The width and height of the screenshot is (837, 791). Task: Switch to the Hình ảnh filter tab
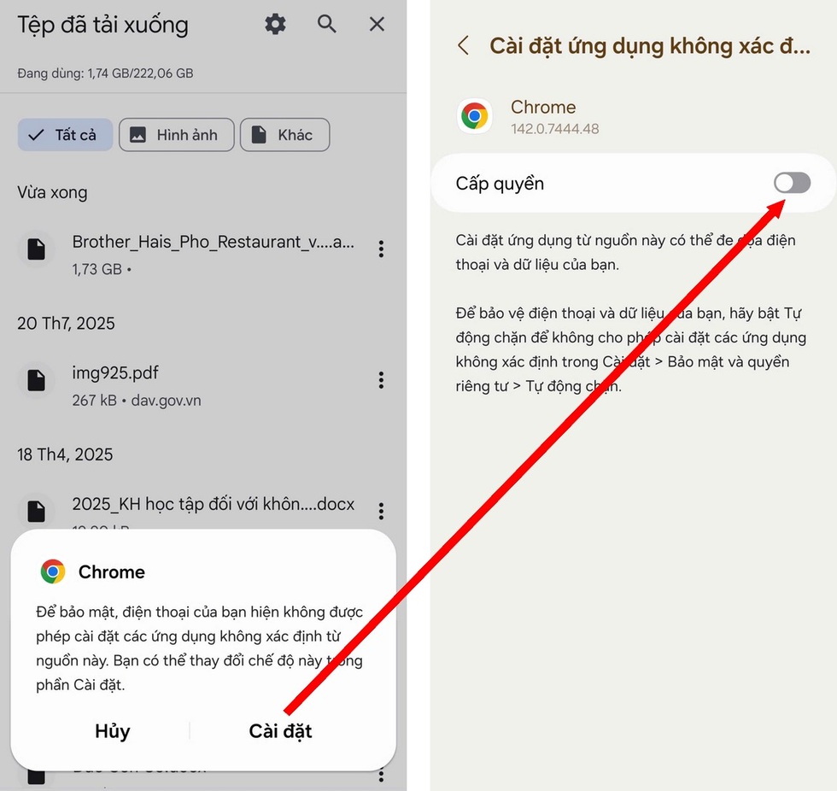[176, 135]
